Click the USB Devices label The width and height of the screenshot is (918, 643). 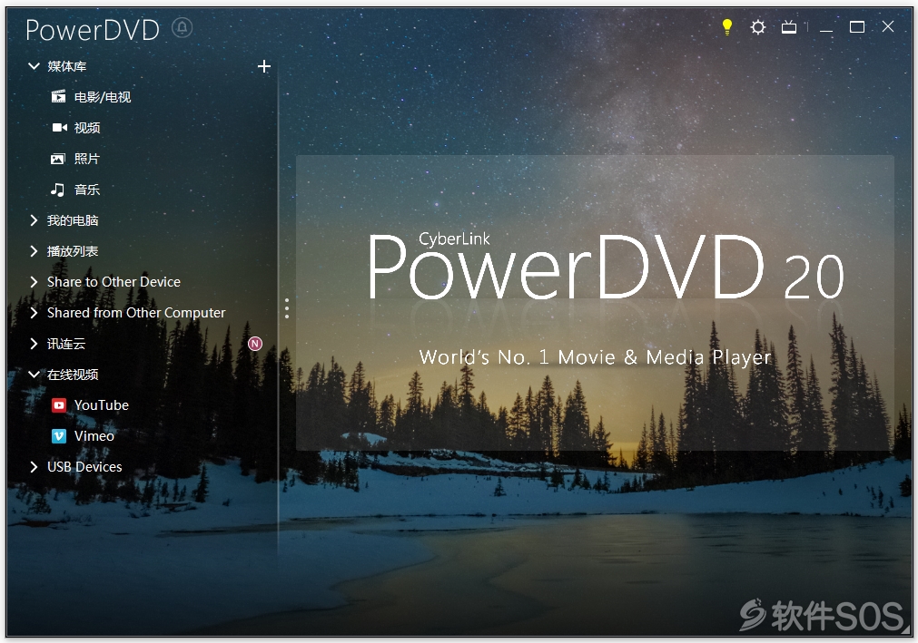pyautogui.click(x=84, y=466)
